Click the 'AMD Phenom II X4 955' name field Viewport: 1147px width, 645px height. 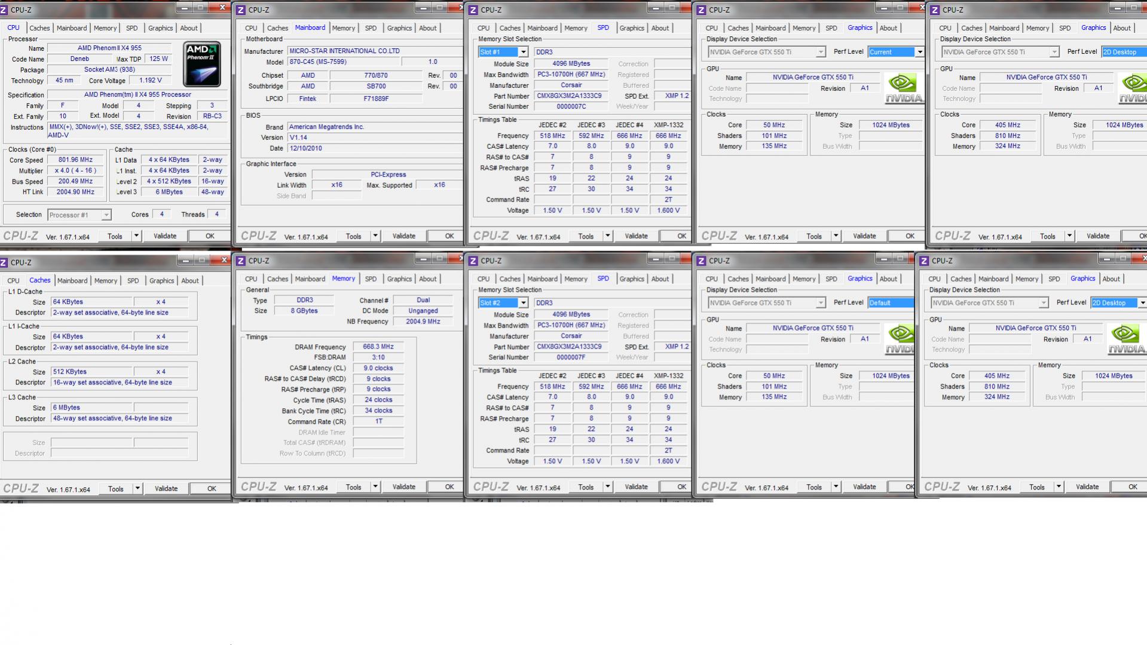(x=109, y=48)
